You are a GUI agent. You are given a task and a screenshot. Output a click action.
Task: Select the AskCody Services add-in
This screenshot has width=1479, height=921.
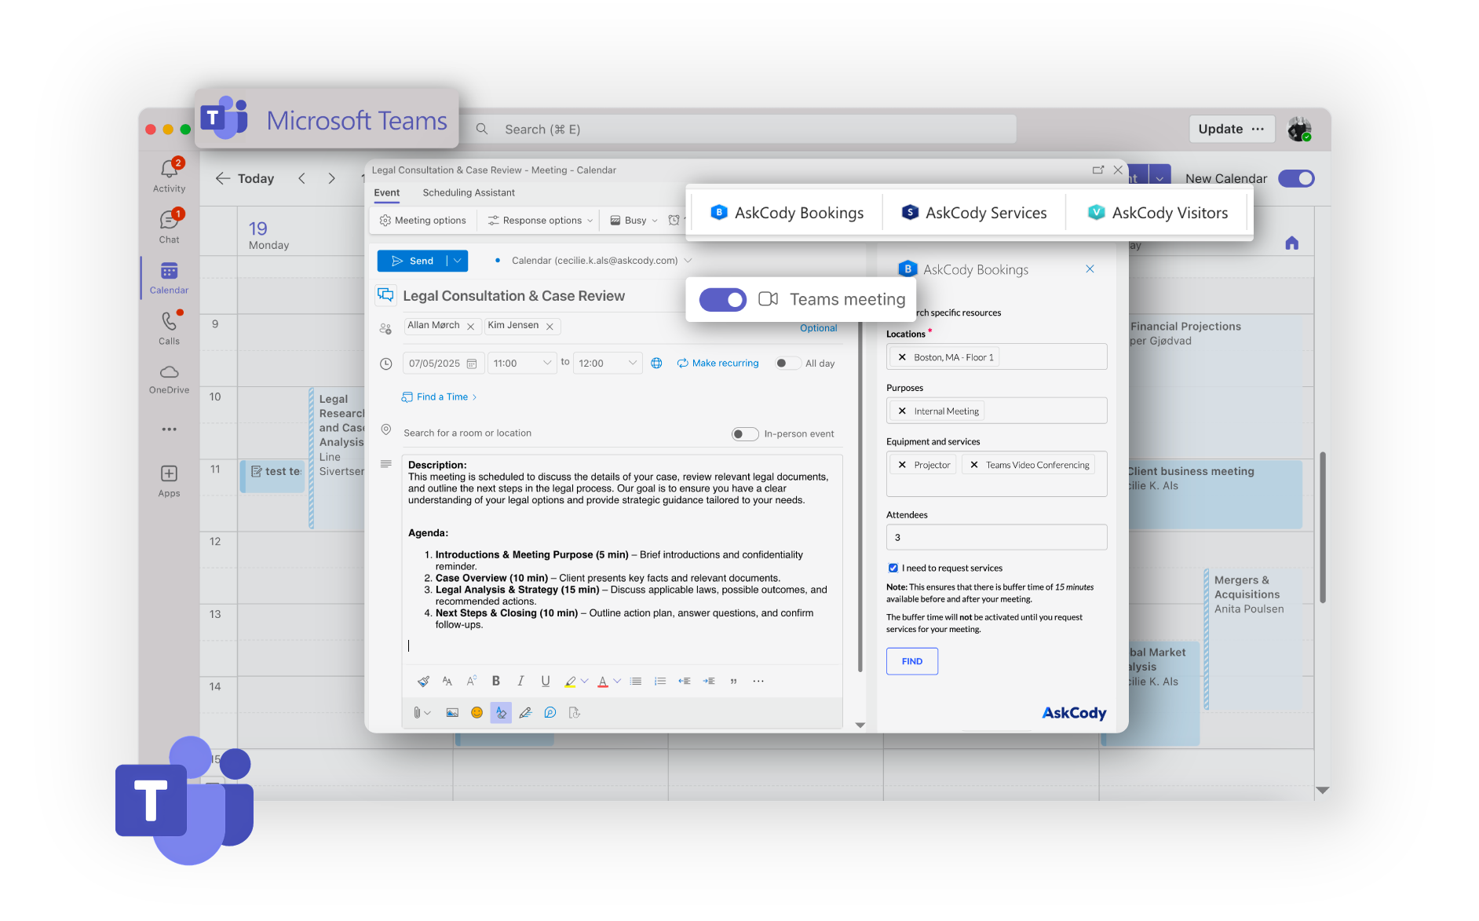coord(974,213)
